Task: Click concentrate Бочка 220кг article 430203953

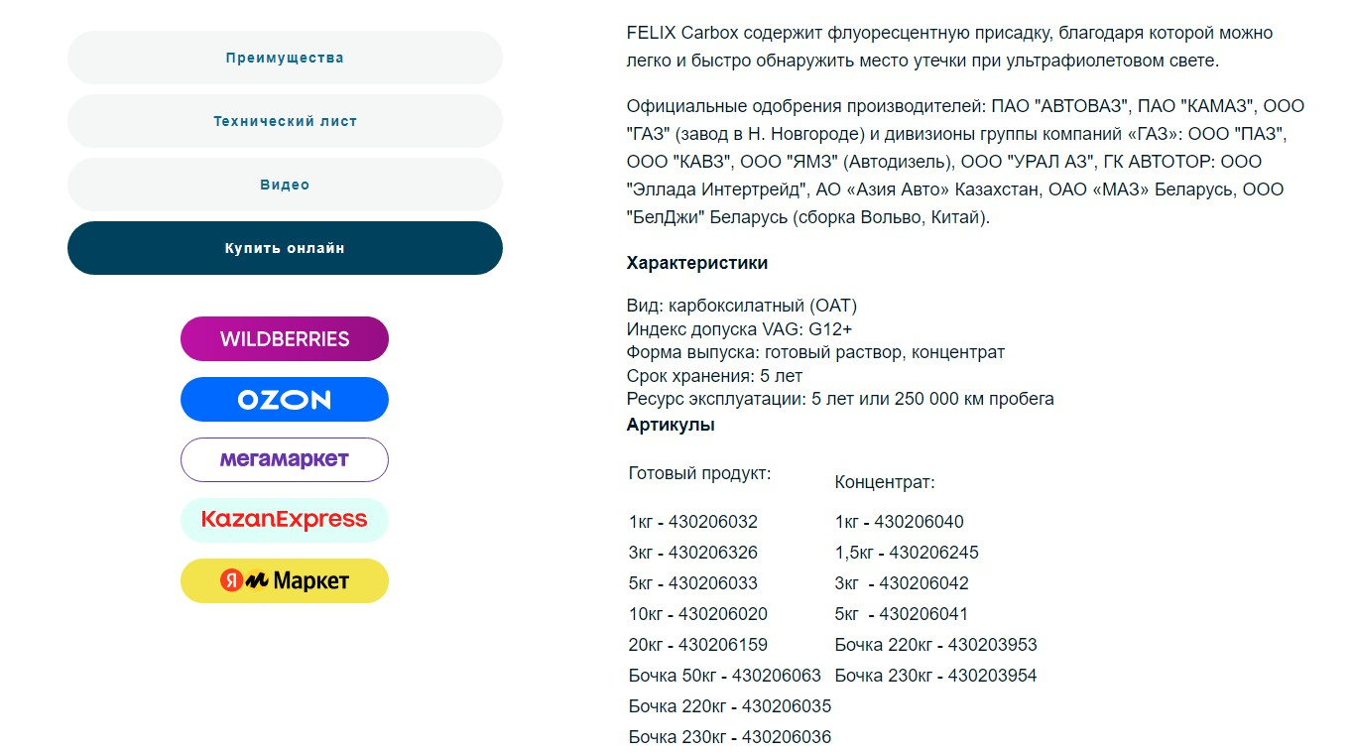Action: click(935, 645)
